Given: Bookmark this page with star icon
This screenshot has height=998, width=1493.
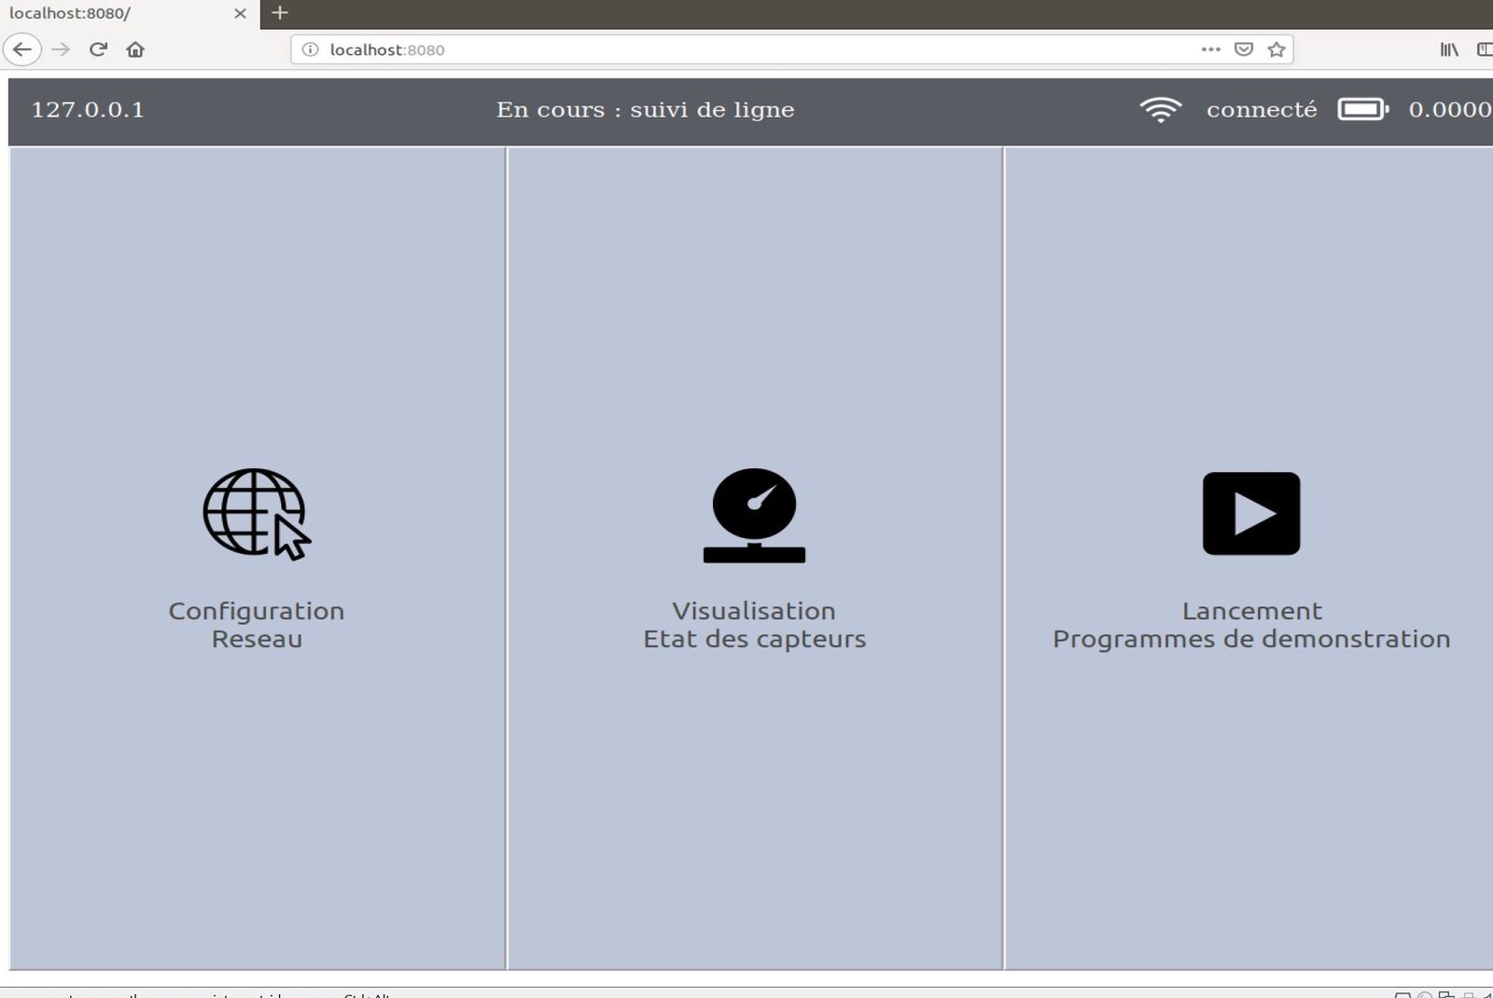Looking at the screenshot, I should 1277,49.
